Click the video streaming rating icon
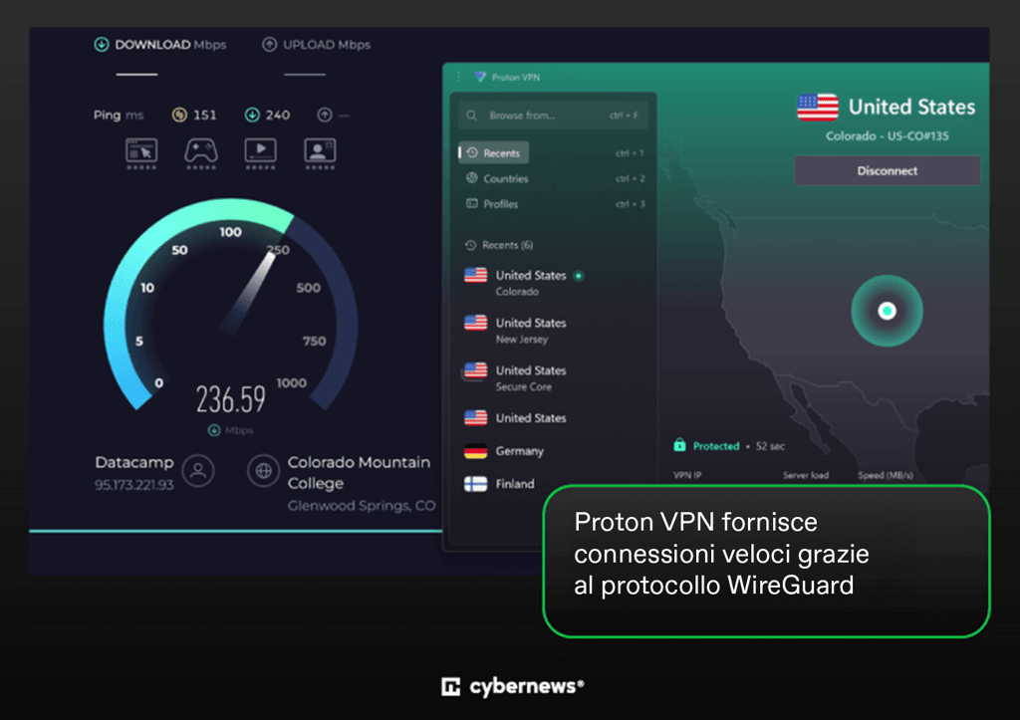The width and height of the screenshot is (1020, 720). click(260, 153)
